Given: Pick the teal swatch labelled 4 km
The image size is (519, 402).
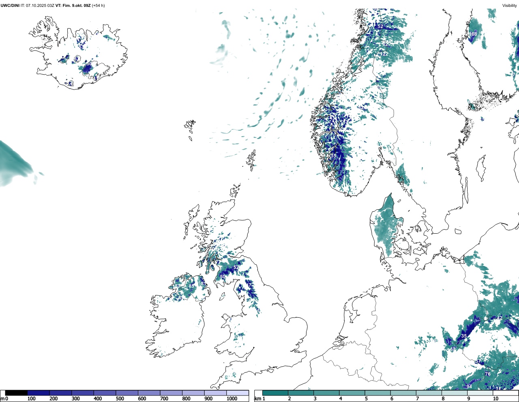Looking at the screenshot, I should pyautogui.click(x=352, y=393).
